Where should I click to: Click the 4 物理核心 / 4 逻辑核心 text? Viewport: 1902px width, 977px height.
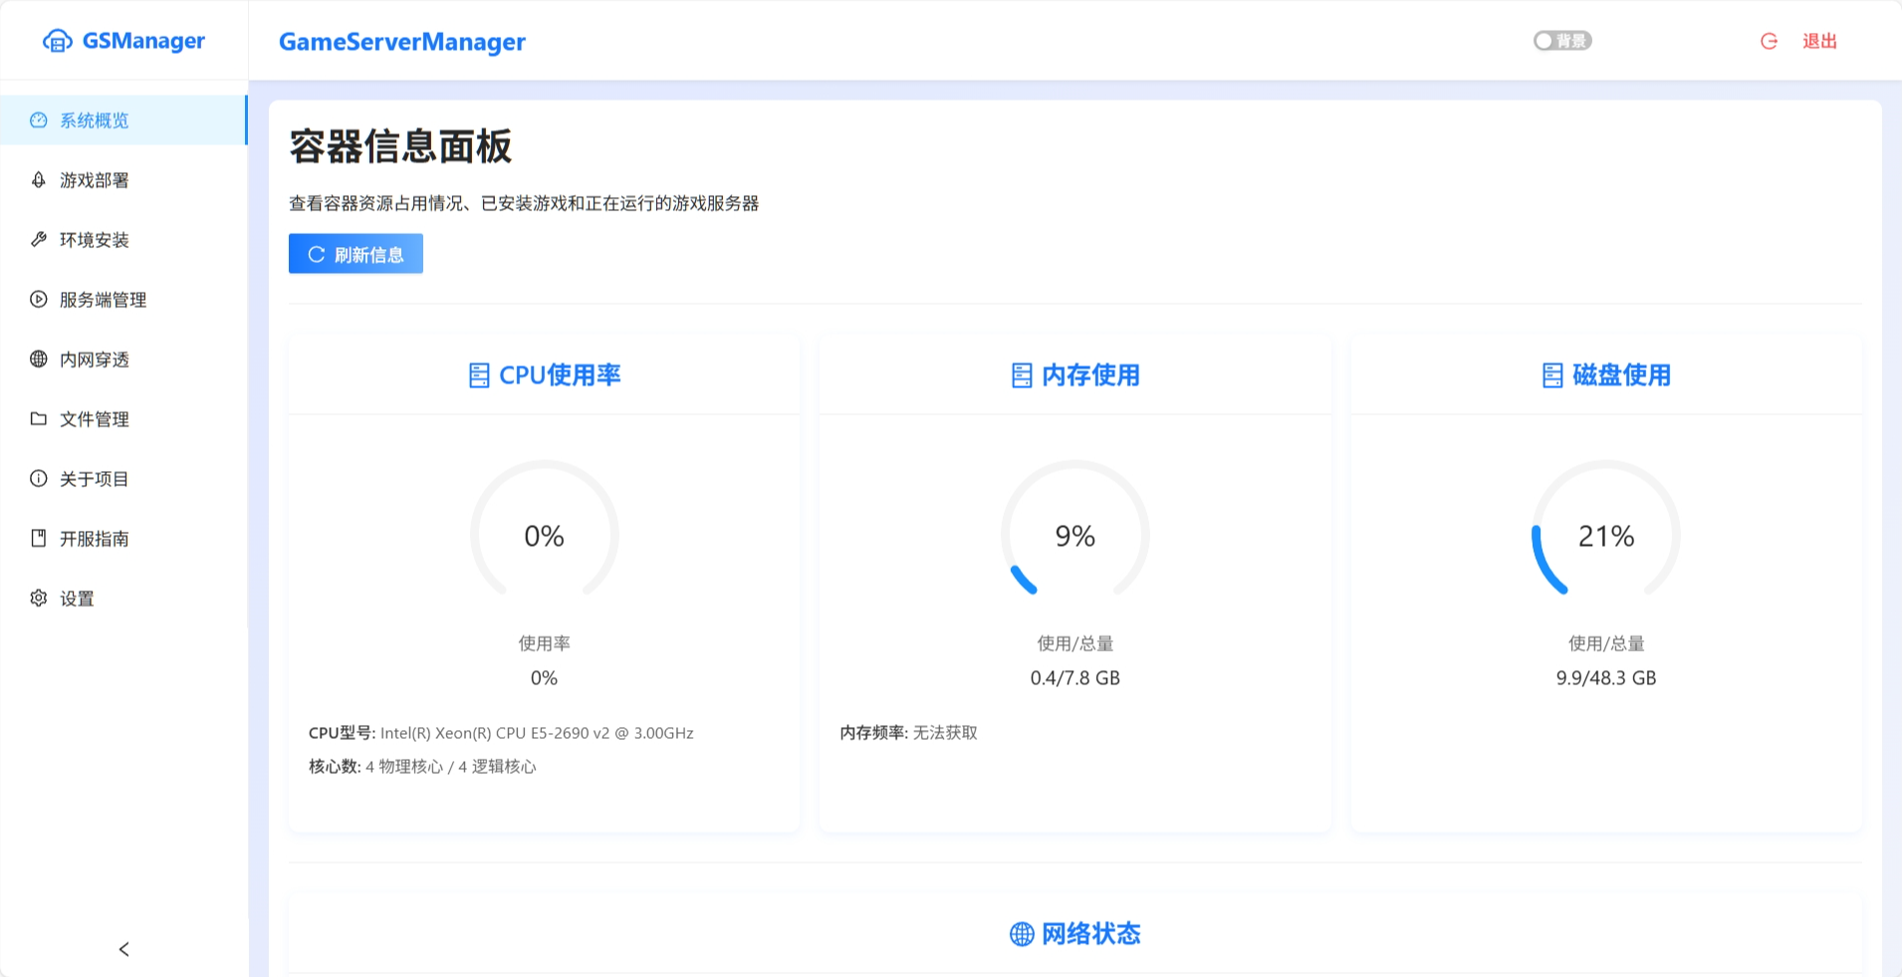(451, 767)
